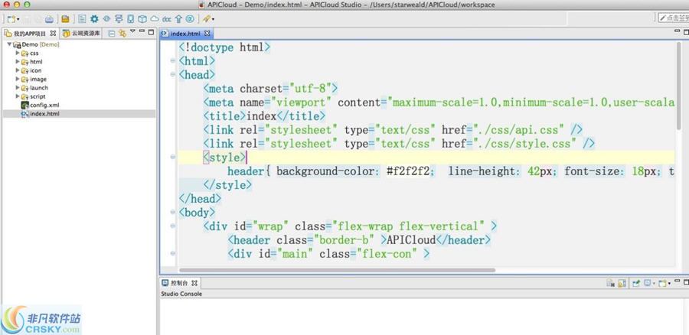
Task: Expand the launch folder
Action: tap(18, 87)
